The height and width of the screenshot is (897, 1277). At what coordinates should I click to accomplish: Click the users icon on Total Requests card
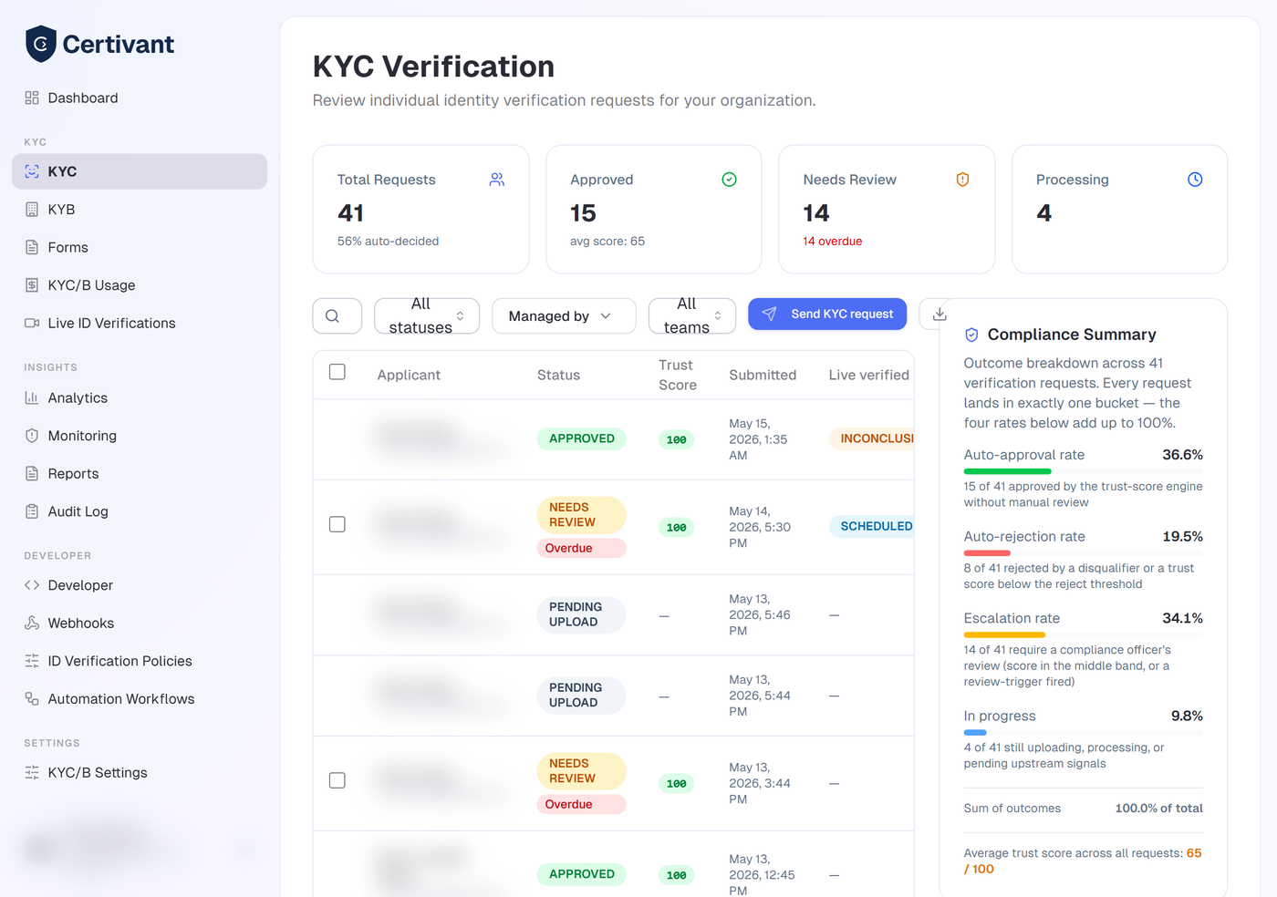pos(497,180)
